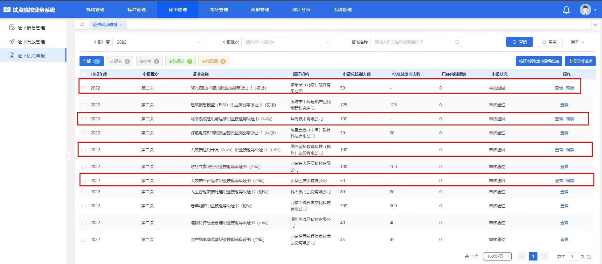Close the 证书试点申报 tab

click(x=121, y=25)
